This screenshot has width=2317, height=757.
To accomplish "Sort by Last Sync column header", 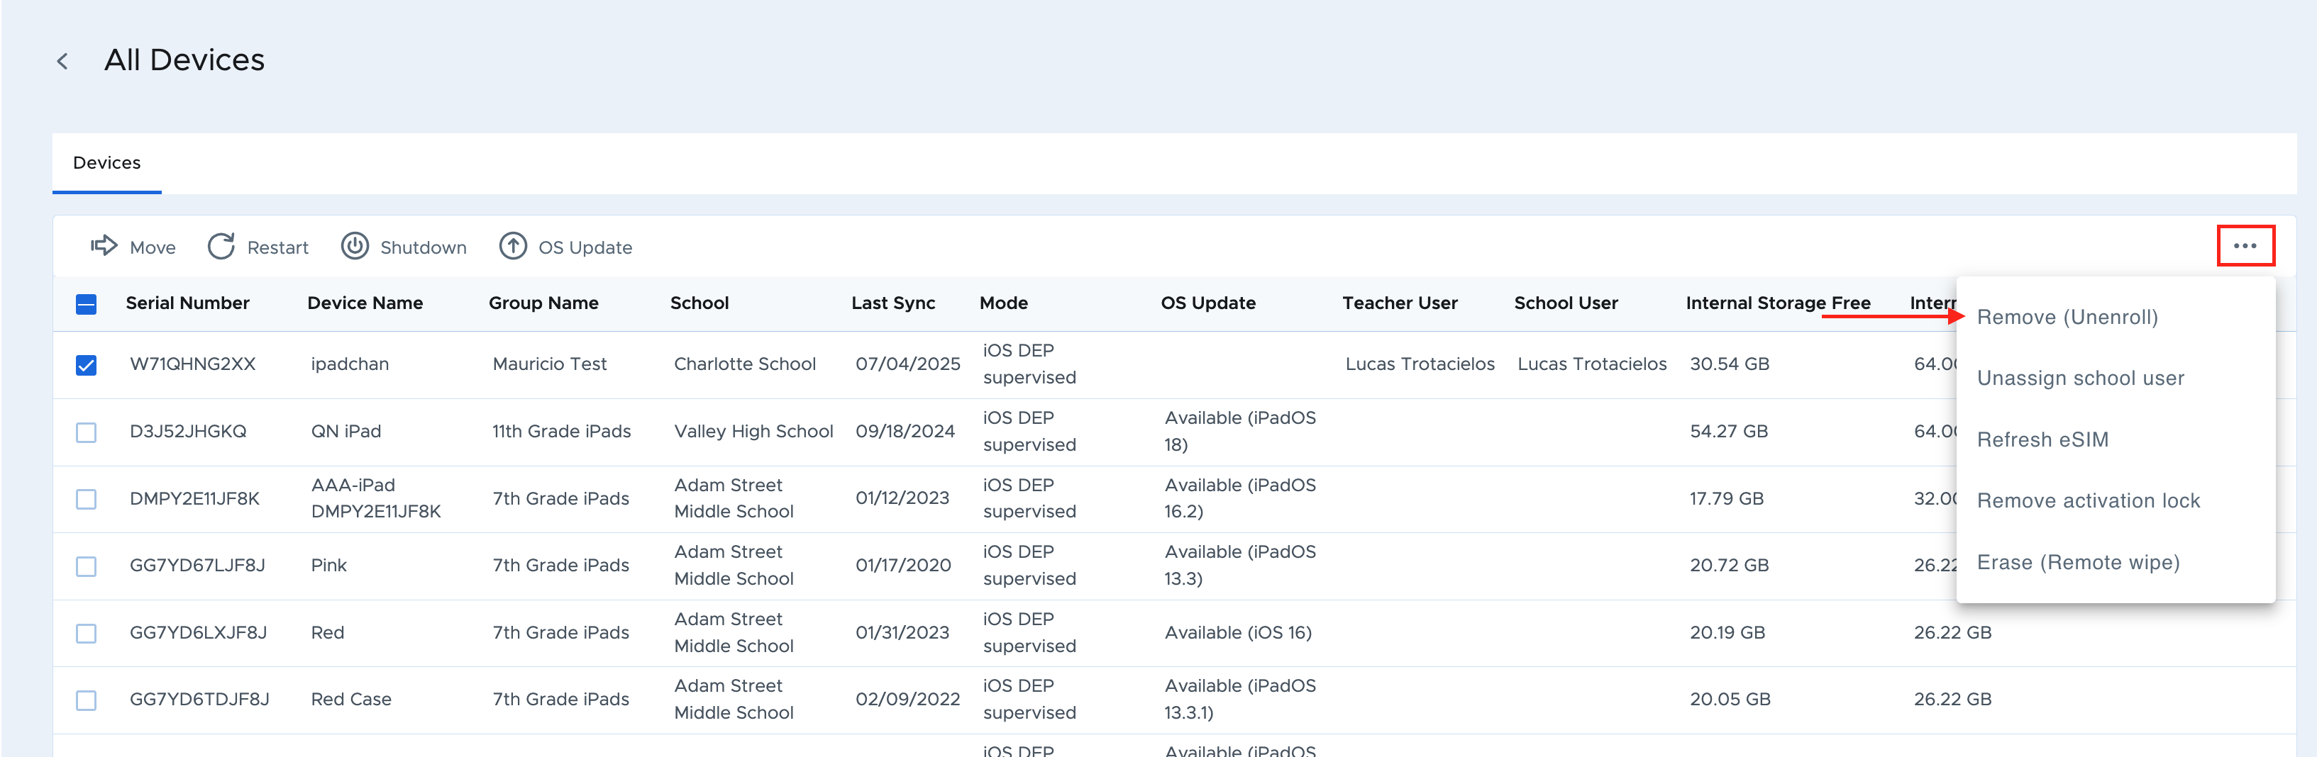I will pos(893,303).
